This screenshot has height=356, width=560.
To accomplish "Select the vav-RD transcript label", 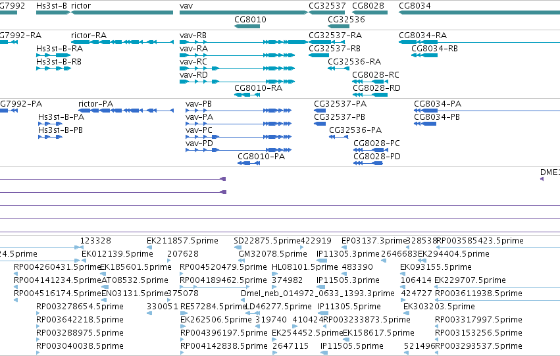I will 193,75.
